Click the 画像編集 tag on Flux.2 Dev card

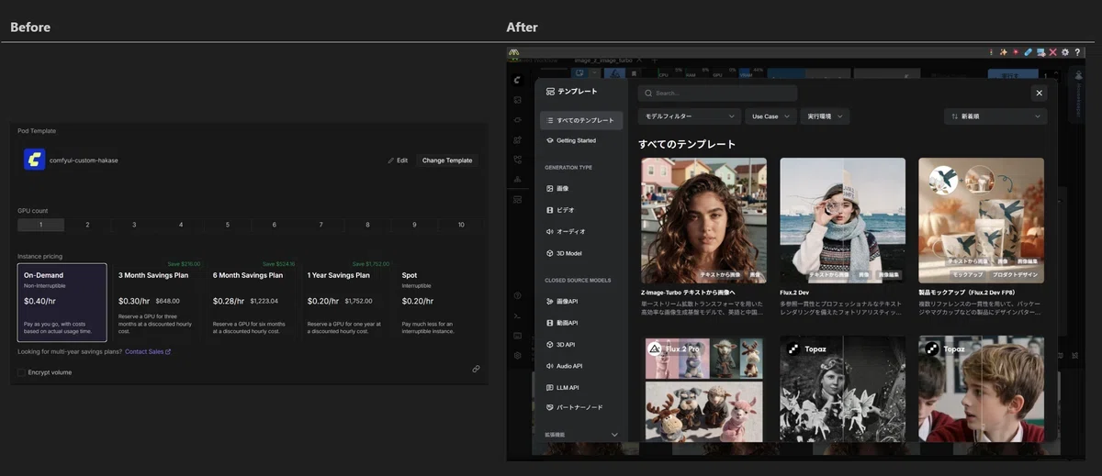tap(888, 274)
